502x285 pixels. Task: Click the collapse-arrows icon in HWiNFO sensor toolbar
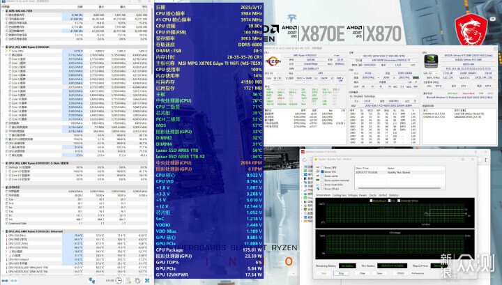tap(14, 281)
